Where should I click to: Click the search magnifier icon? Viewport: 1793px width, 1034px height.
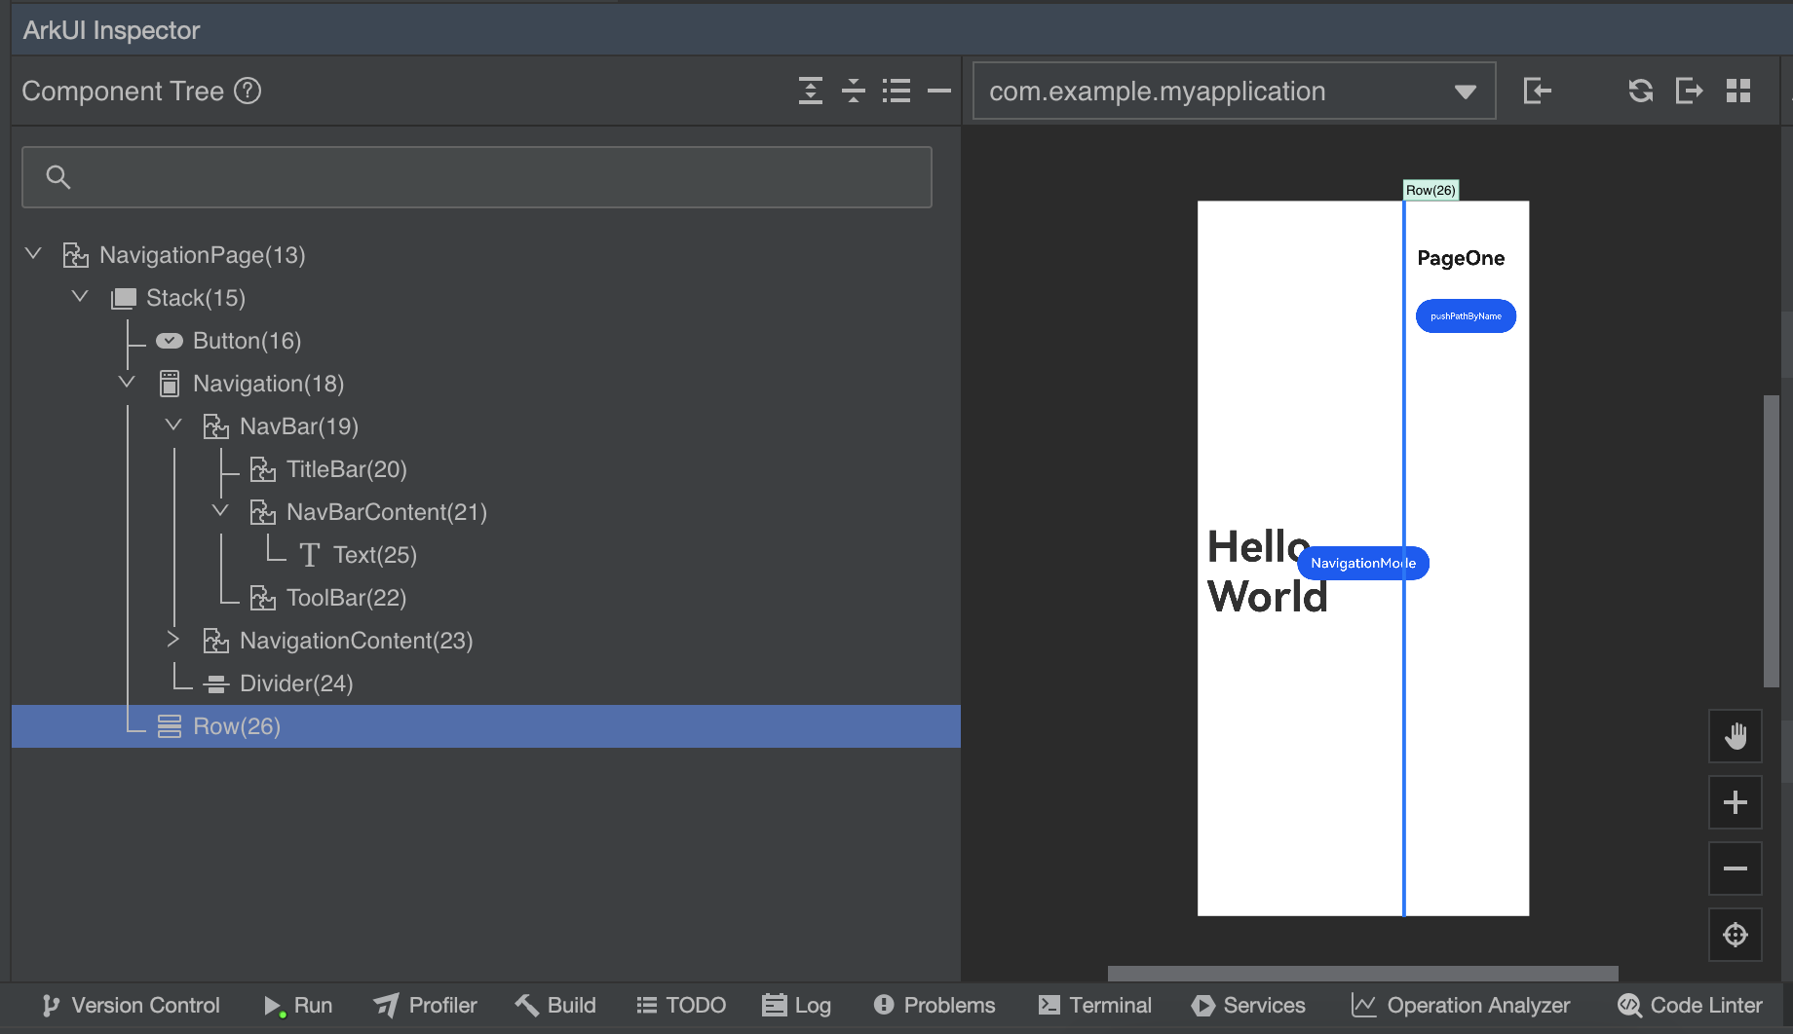58,177
